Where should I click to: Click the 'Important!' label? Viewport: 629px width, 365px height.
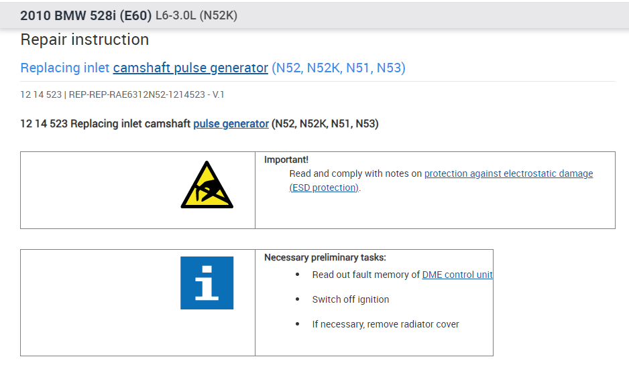coord(286,159)
